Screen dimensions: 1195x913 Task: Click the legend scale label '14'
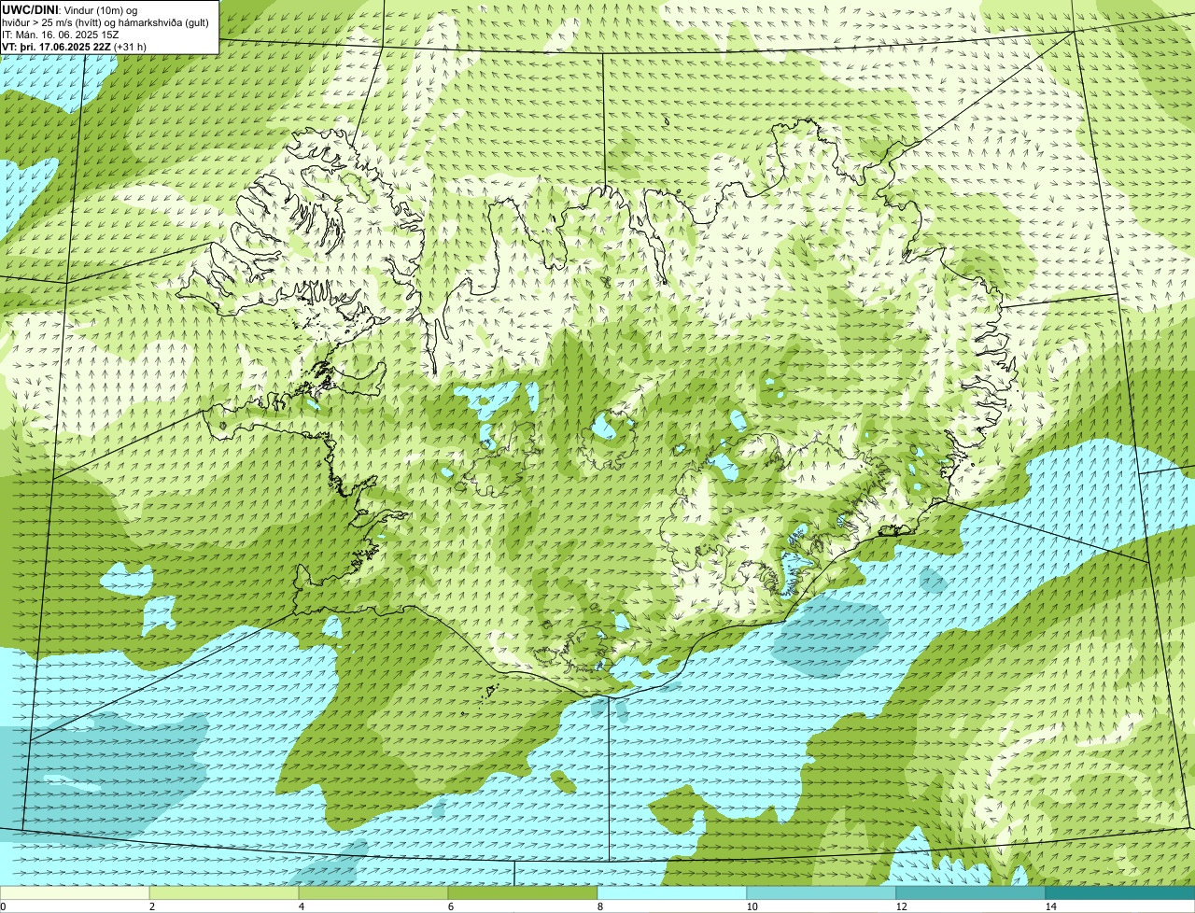(1050, 906)
